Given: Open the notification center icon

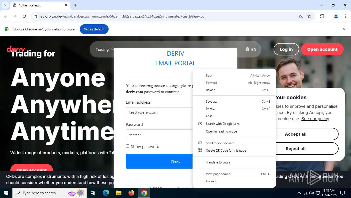Looking at the screenshot, I should [x=342, y=193].
